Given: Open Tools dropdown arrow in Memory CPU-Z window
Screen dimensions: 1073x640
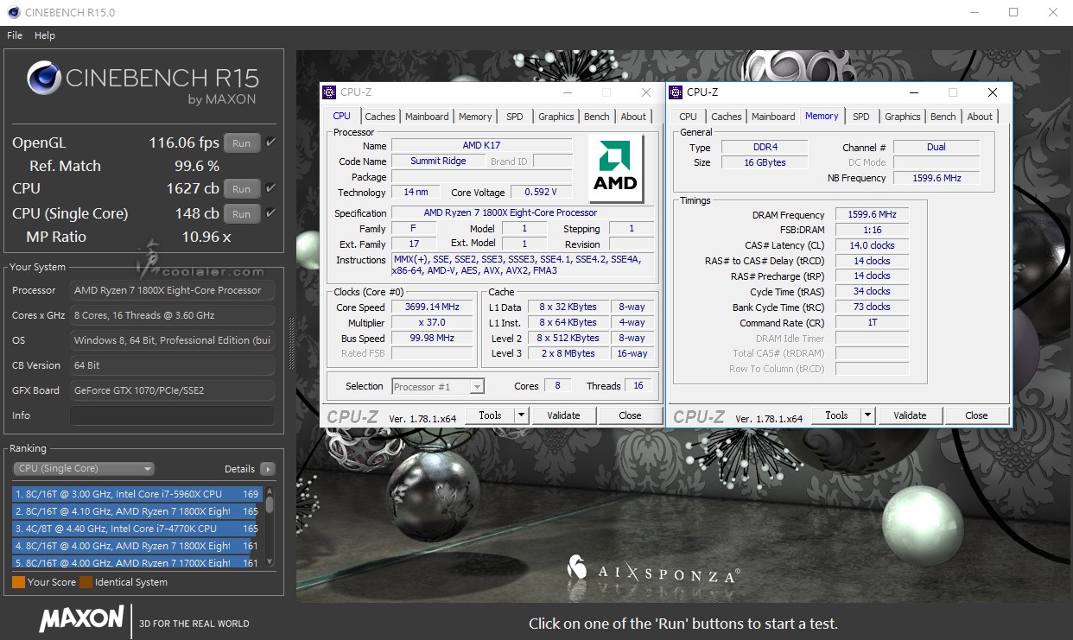Looking at the screenshot, I should point(867,415).
